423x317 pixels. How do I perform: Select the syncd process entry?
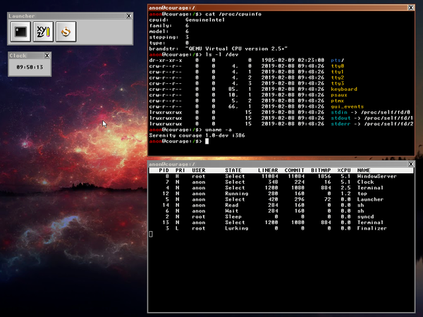pyautogui.click(x=281, y=217)
